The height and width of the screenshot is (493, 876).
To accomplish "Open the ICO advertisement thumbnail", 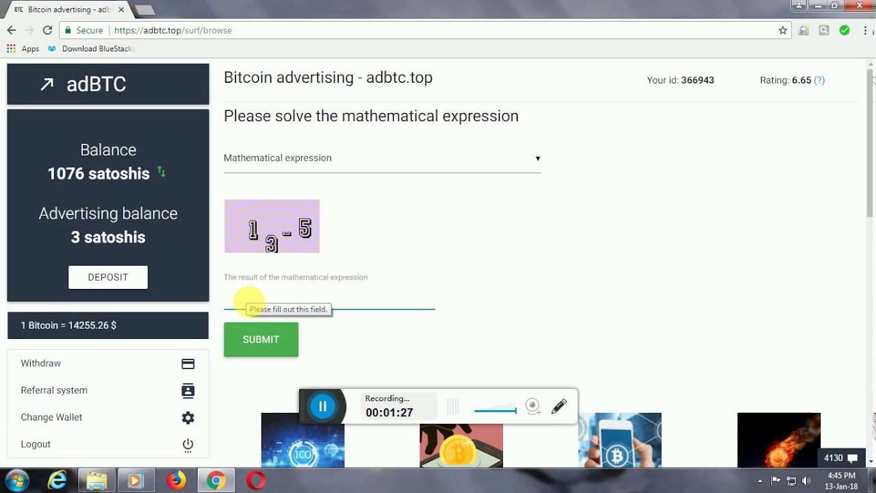I will click(302, 440).
